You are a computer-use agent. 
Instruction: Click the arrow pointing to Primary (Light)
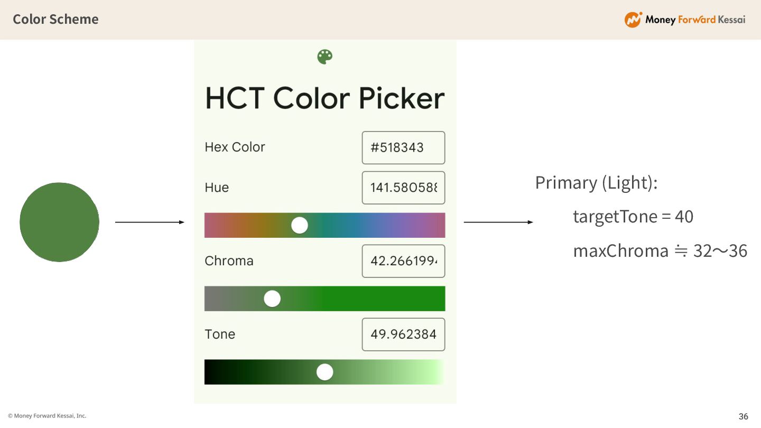[x=498, y=222]
